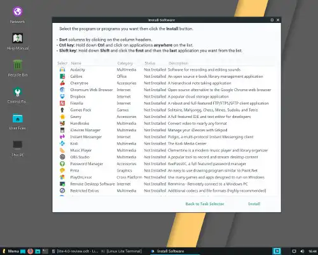Image resolution: width=318 pixels, height=255 pixels.
Task: Sort list by the Name column header
Action: click(x=76, y=63)
